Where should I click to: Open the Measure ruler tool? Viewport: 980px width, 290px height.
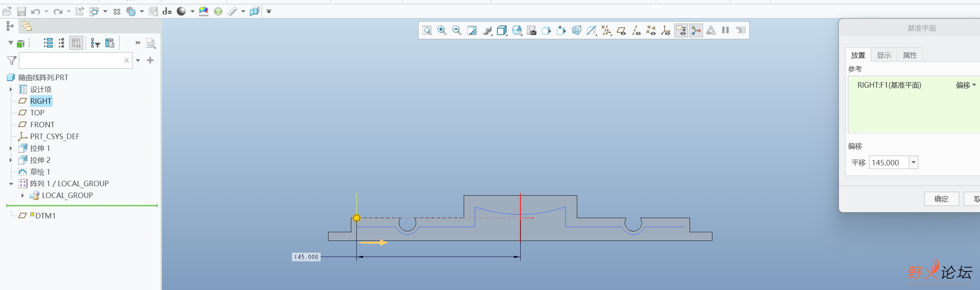click(x=232, y=11)
